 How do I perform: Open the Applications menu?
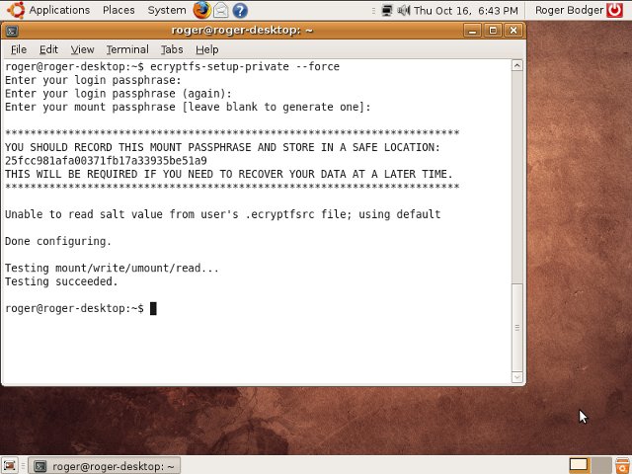(59, 10)
